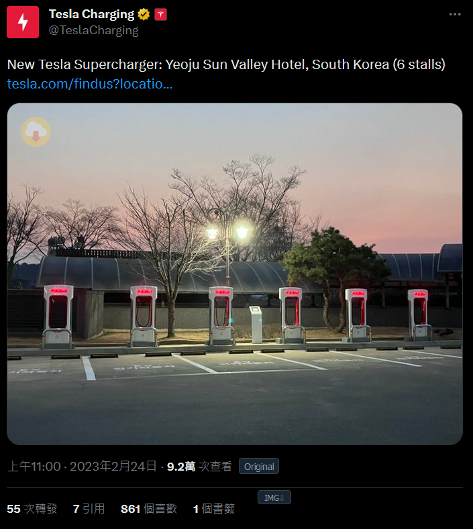Click the IMG download button
This screenshot has width=473, height=529.
point(274,497)
